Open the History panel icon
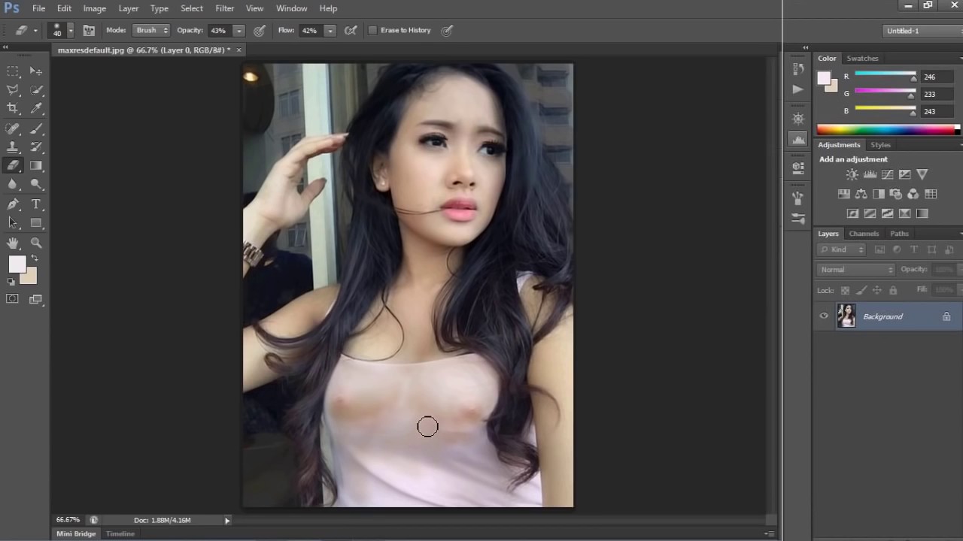The image size is (963, 541). (x=798, y=68)
